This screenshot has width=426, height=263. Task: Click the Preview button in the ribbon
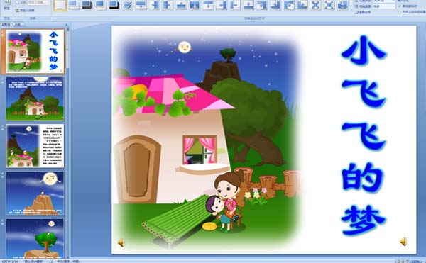(7, 5)
